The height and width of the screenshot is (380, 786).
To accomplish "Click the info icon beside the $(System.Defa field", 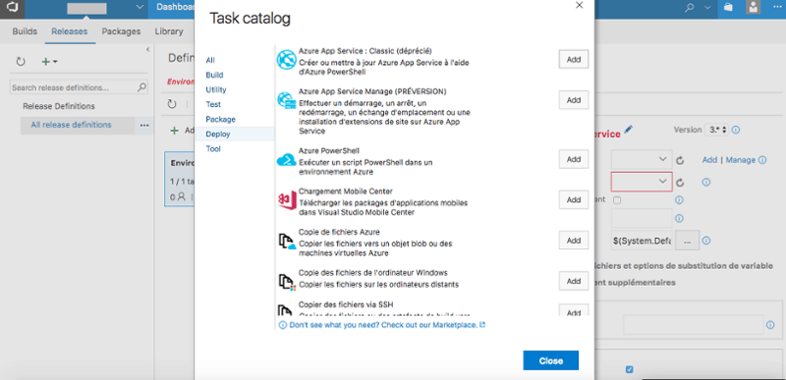I will (706, 241).
